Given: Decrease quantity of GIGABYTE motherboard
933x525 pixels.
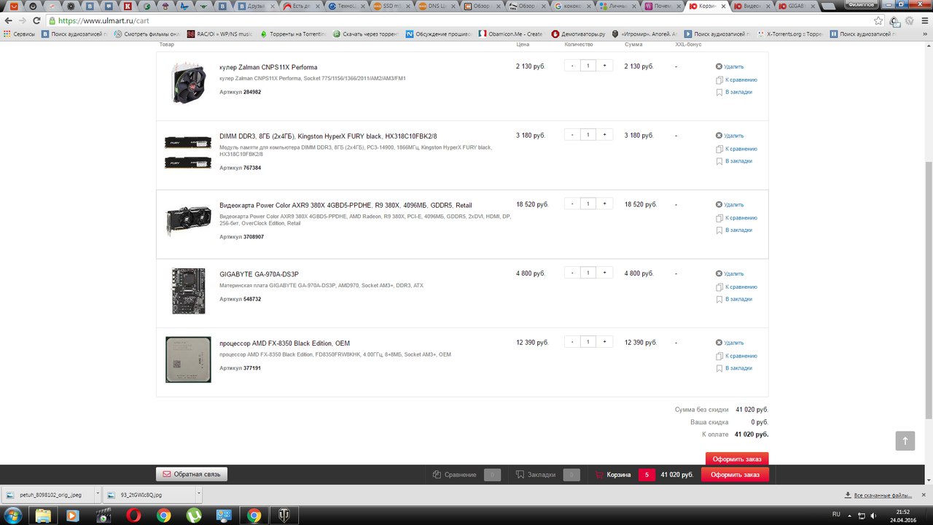Looking at the screenshot, I should coord(572,273).
